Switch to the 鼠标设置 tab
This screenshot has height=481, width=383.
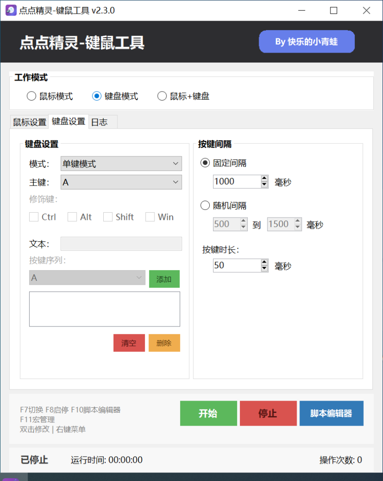(x=29, y=121)
